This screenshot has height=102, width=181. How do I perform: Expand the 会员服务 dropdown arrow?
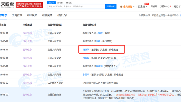click(134, 7)
